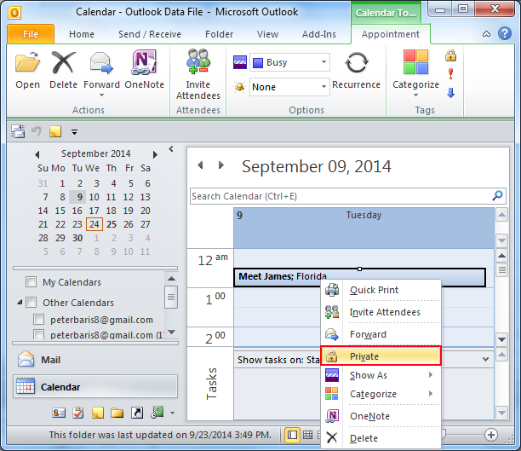Open Outlook Help question mark icon
Screen dimensions: 521x451
(x=504, y=33)
